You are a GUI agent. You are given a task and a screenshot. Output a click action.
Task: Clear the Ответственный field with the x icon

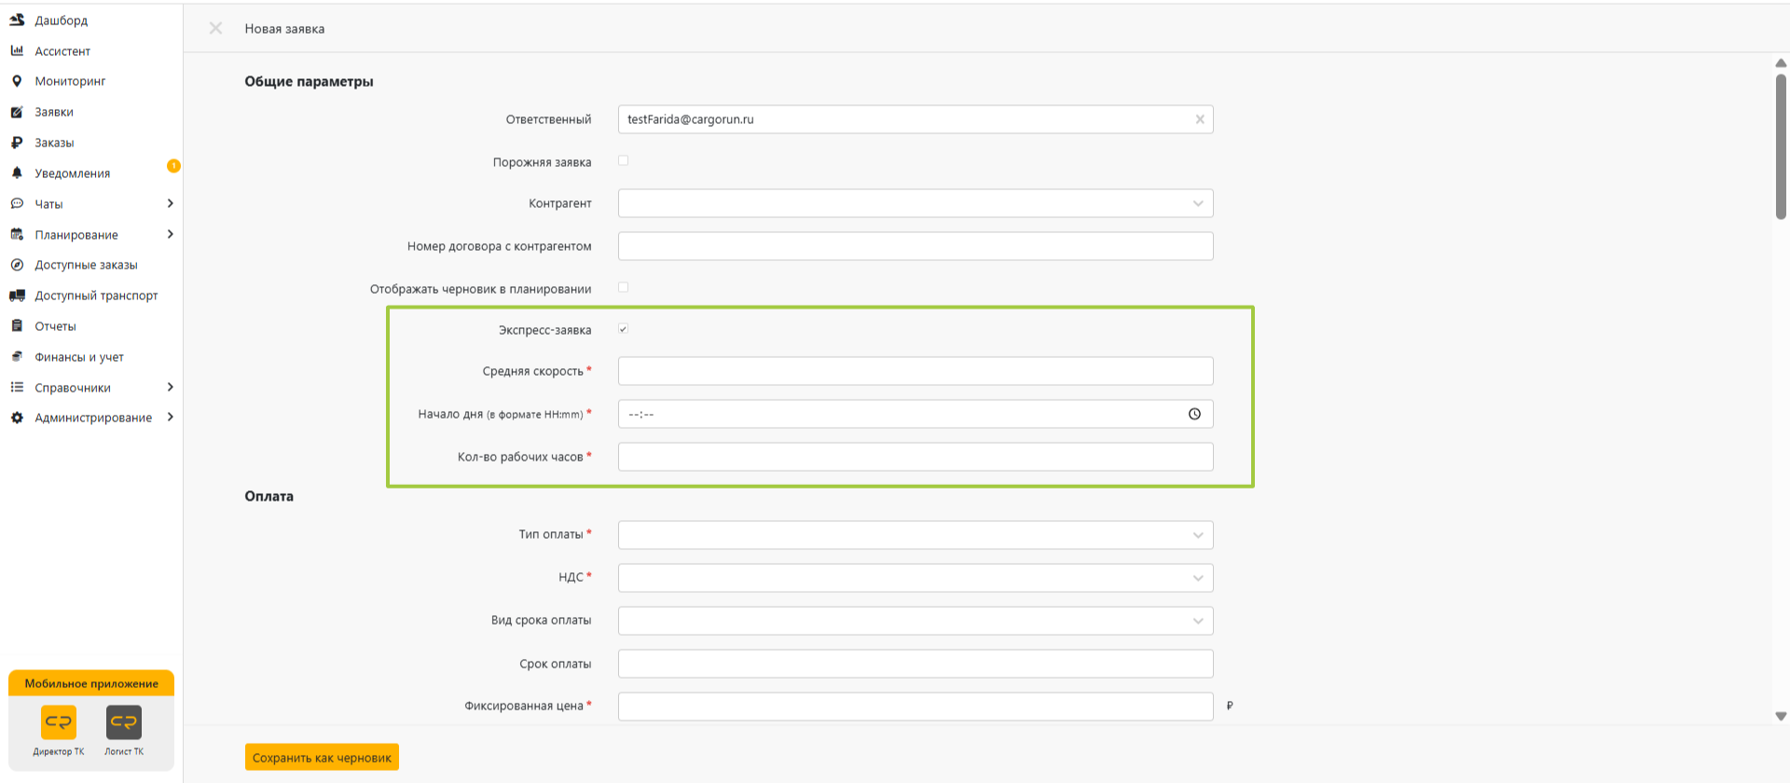[1200, 119]
